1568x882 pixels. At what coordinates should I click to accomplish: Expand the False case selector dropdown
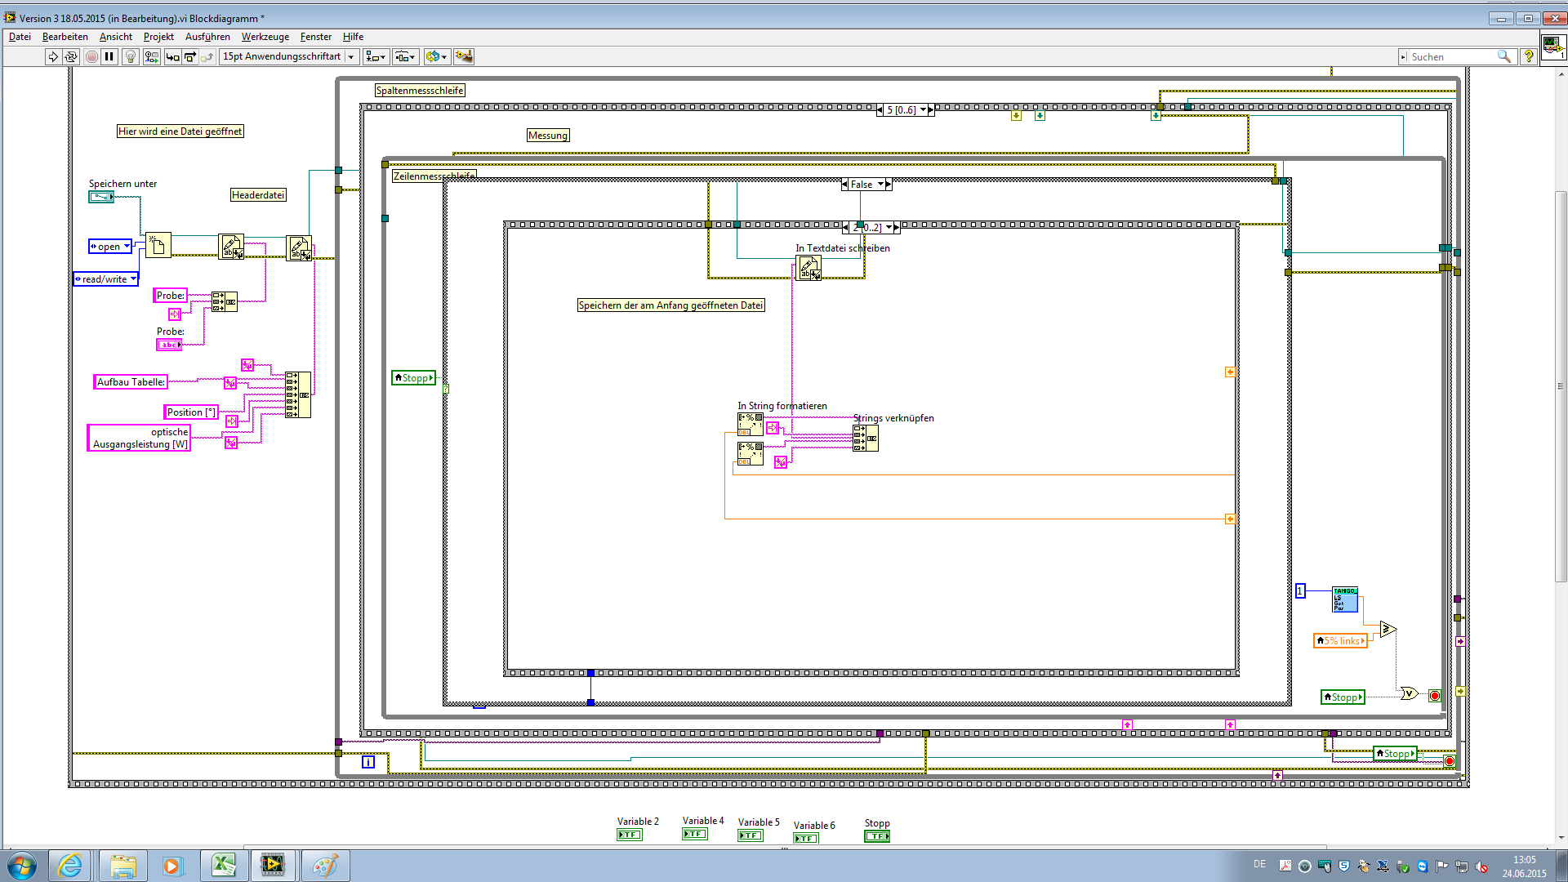(880, 185)
